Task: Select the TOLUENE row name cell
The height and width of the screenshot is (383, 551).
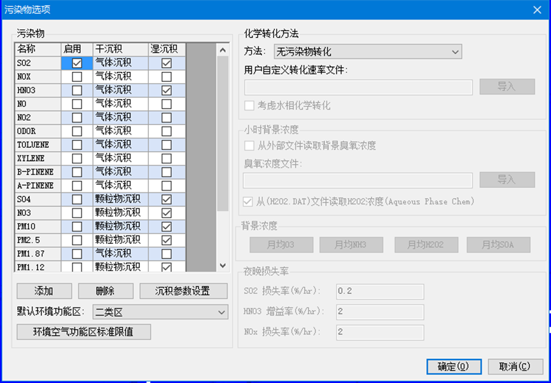Action: pyautogui.click(x=38, y=145)
